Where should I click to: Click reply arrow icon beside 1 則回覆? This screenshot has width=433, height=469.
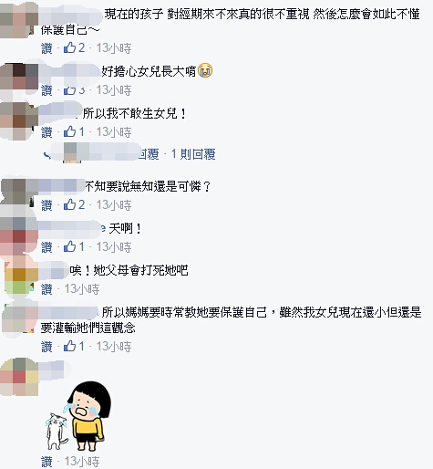pyautogui.click(x=47, y=155)
